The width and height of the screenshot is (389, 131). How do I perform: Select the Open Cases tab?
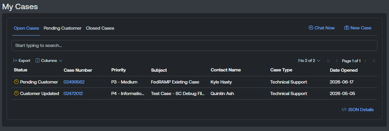pyautogui.click(x=26, y=28)
